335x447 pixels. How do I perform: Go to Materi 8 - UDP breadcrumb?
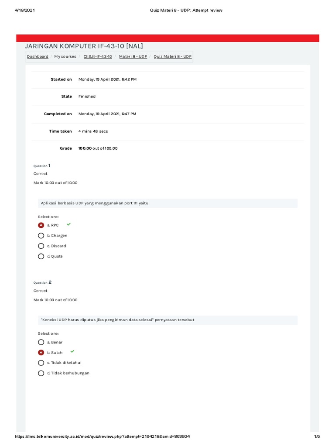point(133,57)
